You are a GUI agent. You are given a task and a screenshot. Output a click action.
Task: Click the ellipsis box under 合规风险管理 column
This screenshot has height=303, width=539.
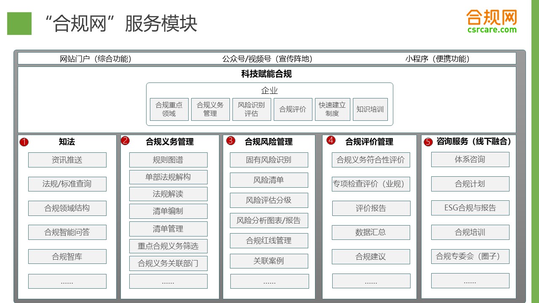269,282
